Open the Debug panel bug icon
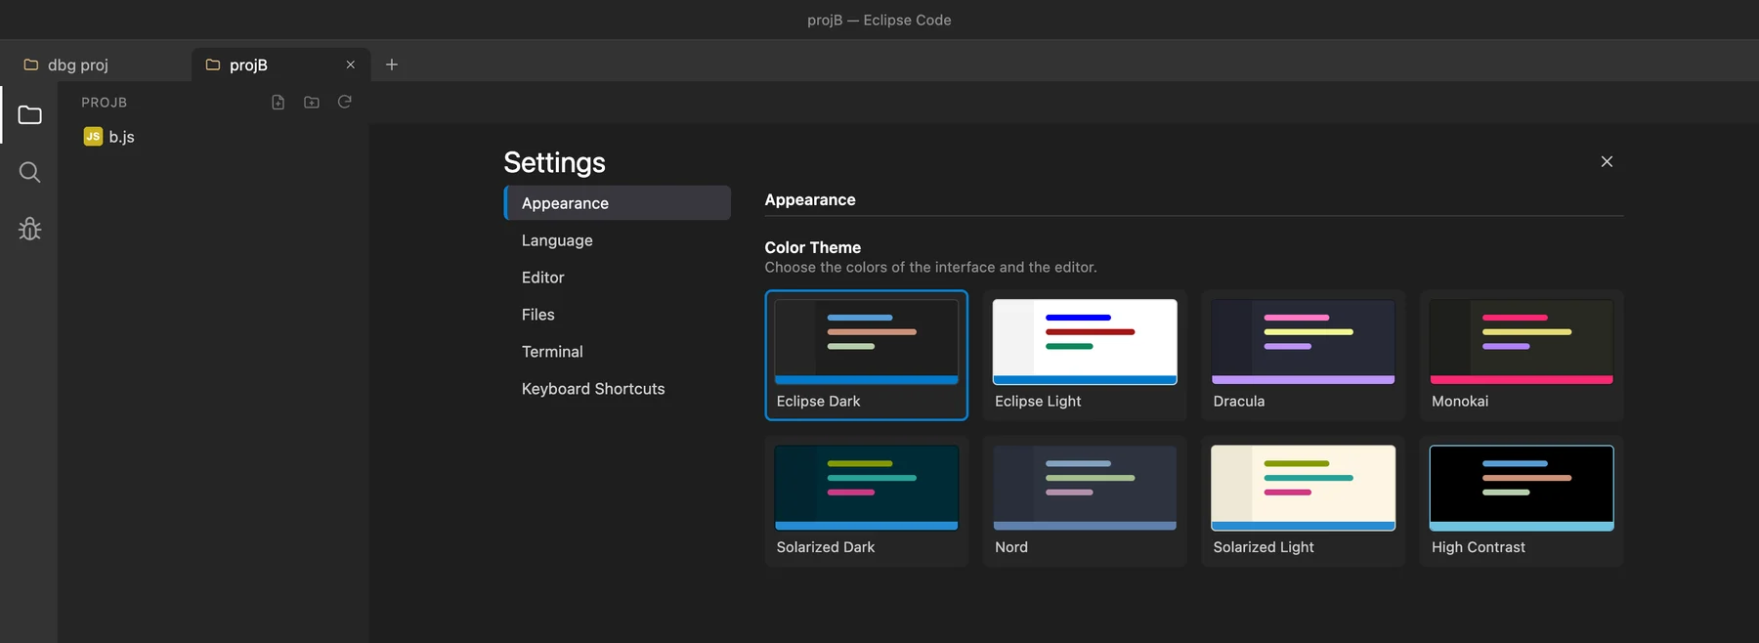 pos(29,229)
